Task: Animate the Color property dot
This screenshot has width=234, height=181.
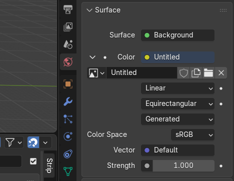Action: (x=105, y=57)
